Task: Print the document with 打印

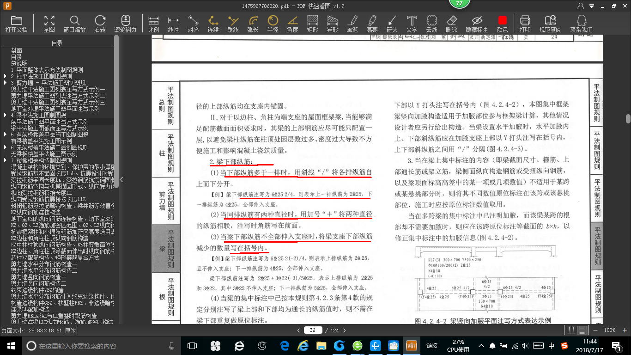Action: [525, 23]
